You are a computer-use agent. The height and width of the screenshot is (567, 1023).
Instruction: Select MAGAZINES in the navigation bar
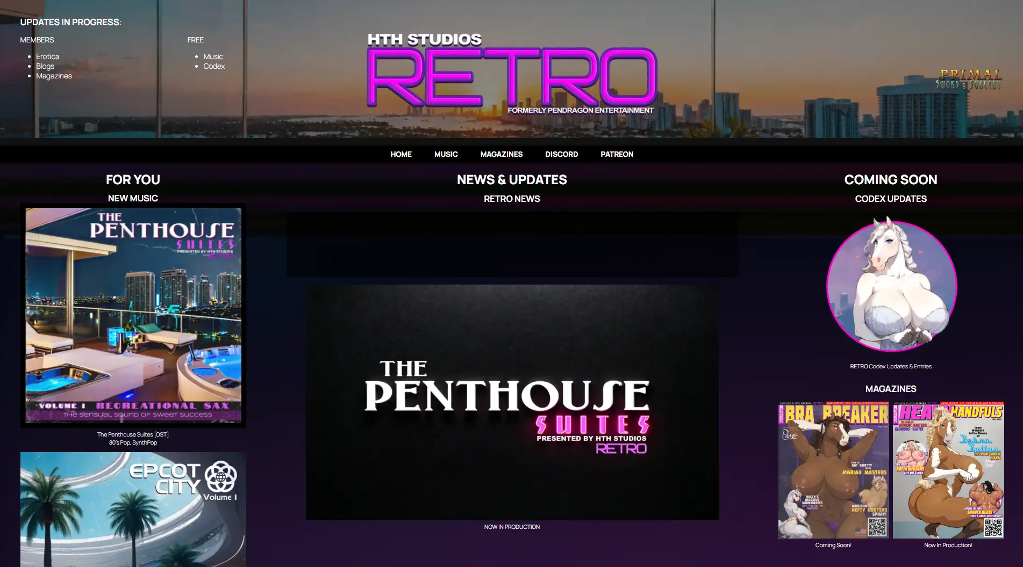[x=502, y=154]
